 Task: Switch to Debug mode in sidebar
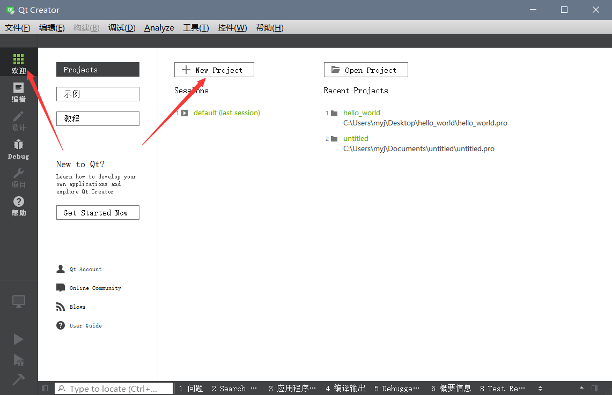coord(19,150)
